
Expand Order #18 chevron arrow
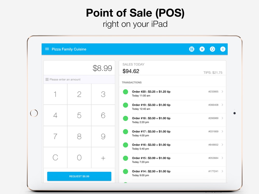click(222, 118)
